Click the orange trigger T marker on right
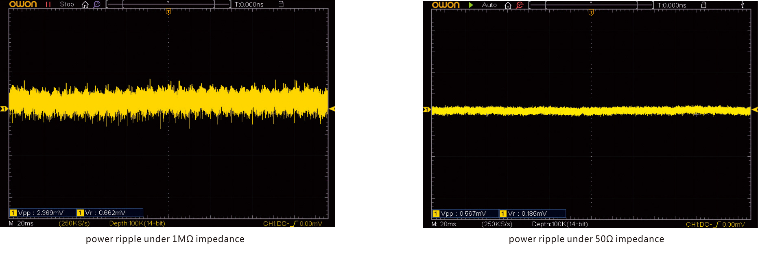Screen dimensions: 758x256 coord(591,13)
